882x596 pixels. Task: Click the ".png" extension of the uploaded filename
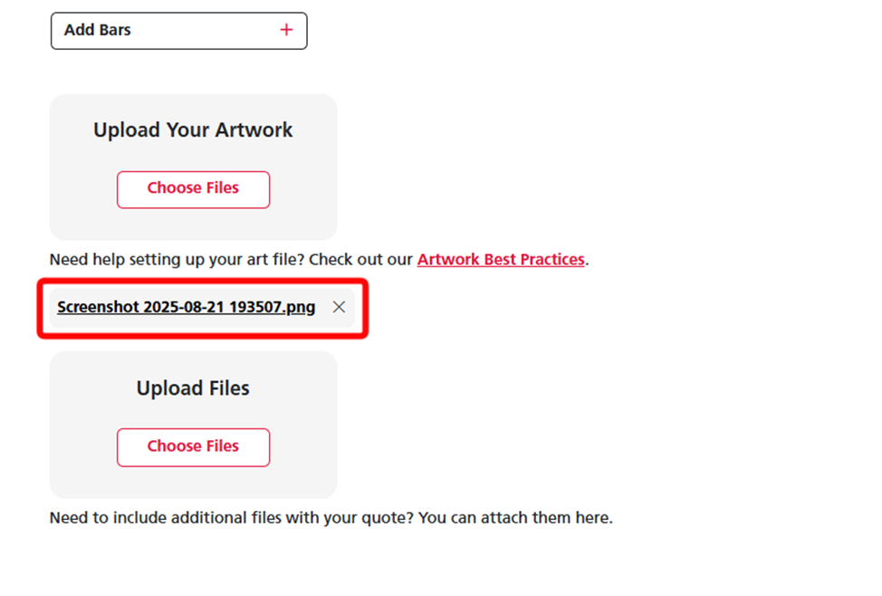click(301, 307)
